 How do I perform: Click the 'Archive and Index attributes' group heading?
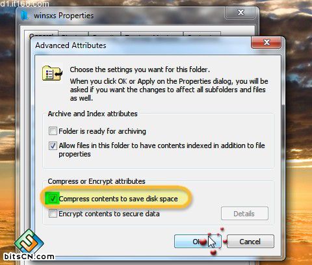pos(92,114)
